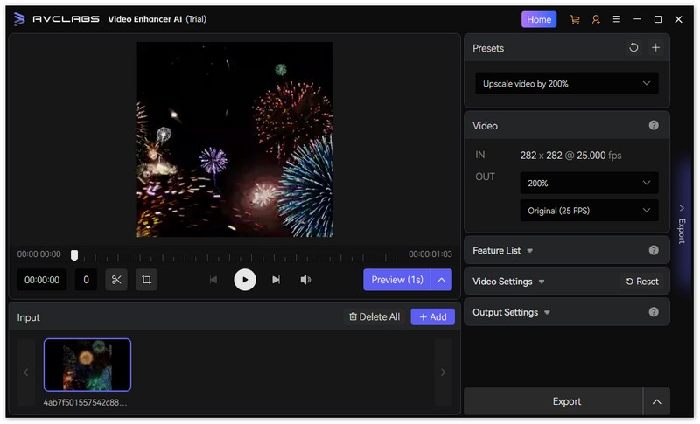Skip to the next frame
Screen dimensions: 700x424
[276, 280]
